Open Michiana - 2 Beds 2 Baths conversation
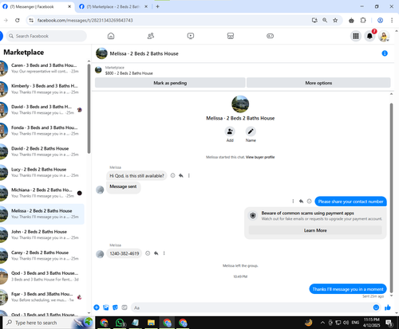The width and height of the screenshot is (399, 329). (x=42, y=193)
